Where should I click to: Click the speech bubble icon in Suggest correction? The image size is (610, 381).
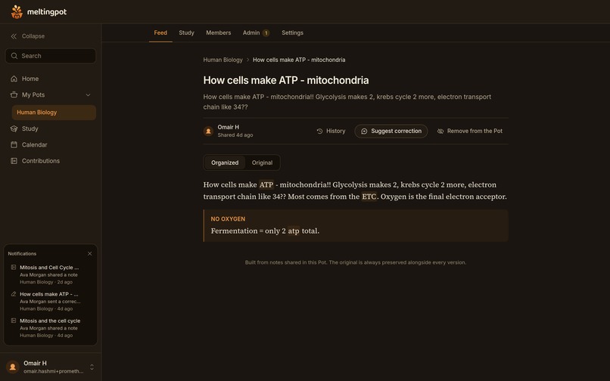coord(364,131)
